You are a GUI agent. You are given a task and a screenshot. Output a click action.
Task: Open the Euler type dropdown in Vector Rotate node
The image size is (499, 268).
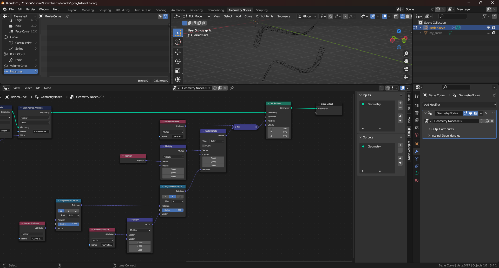(x=216, y=141)
